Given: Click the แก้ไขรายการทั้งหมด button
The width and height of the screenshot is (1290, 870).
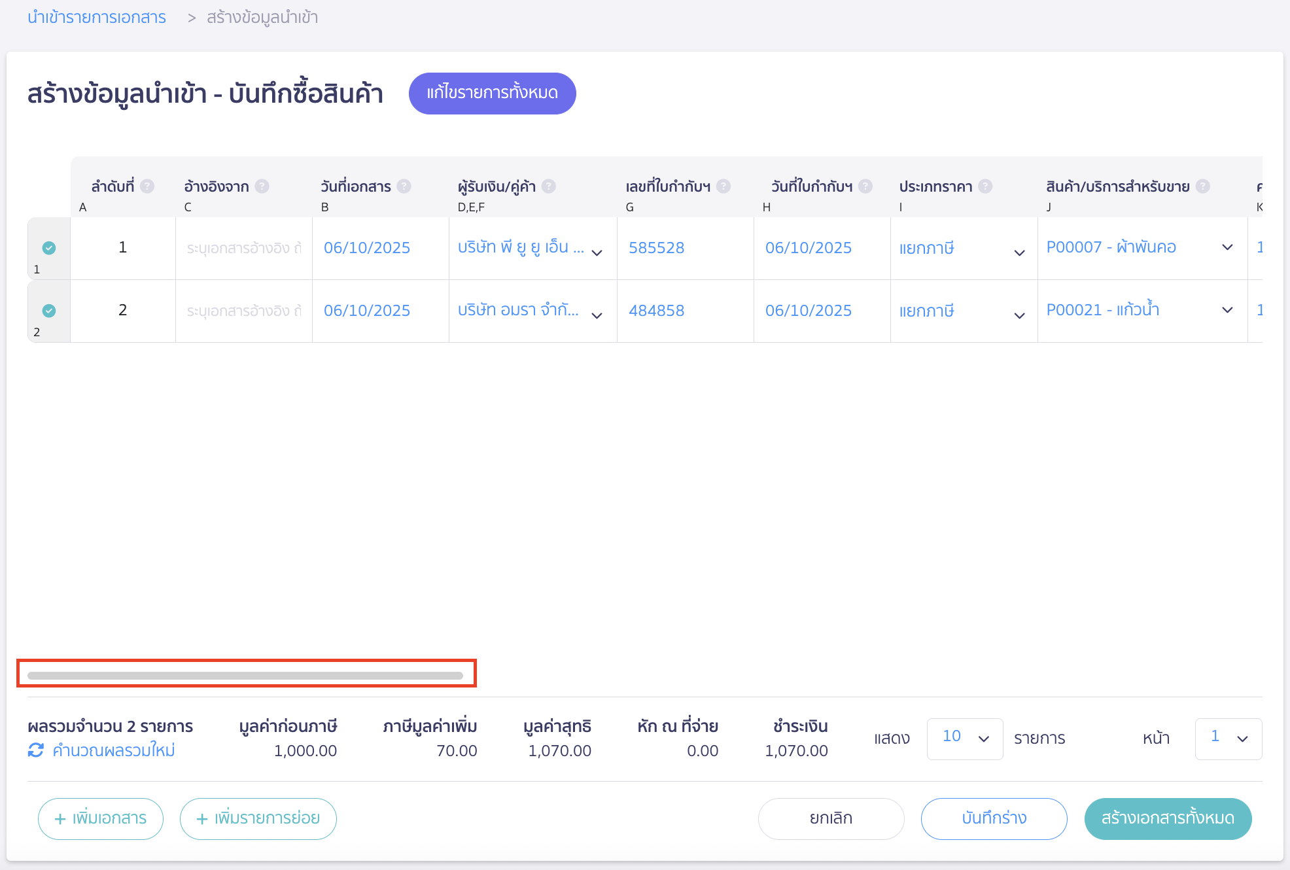Looking at the screenshot, I should pyautogui.click(x=492, y=94).
